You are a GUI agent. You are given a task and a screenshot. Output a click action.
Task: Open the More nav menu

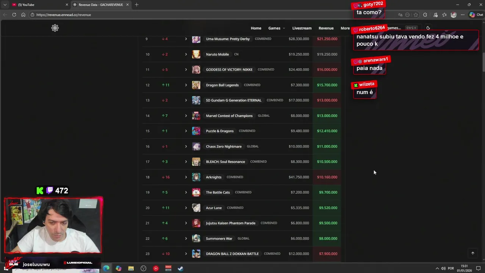(x=345, y=28)
